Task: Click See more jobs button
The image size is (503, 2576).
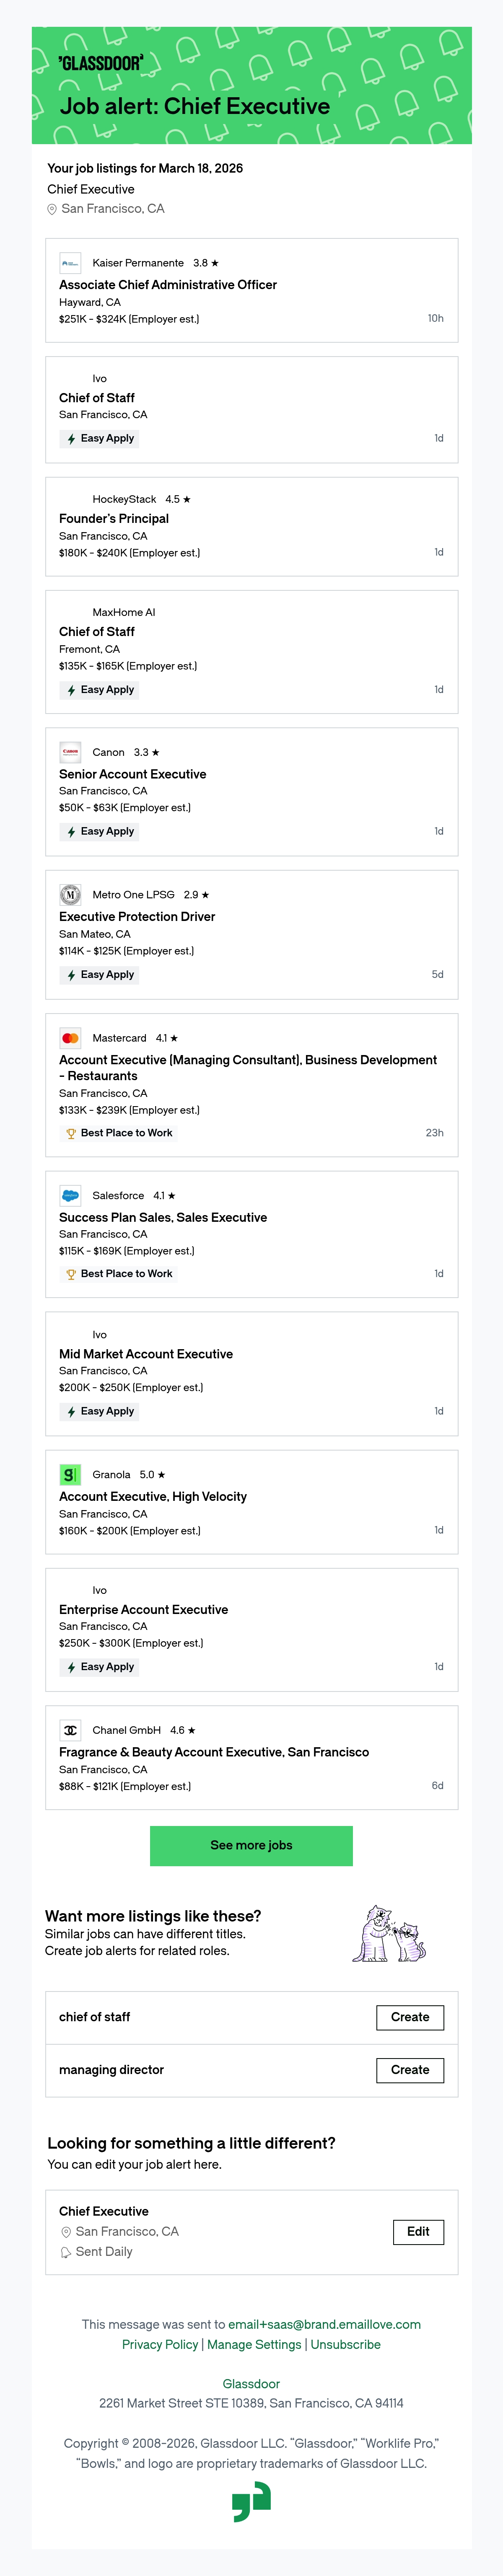Action: coord(251,1846)
